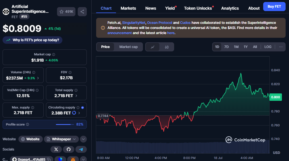This screenshot has height=161, width=289.
Task: Switch to candlestick chart view
Action: coord(167,47)
